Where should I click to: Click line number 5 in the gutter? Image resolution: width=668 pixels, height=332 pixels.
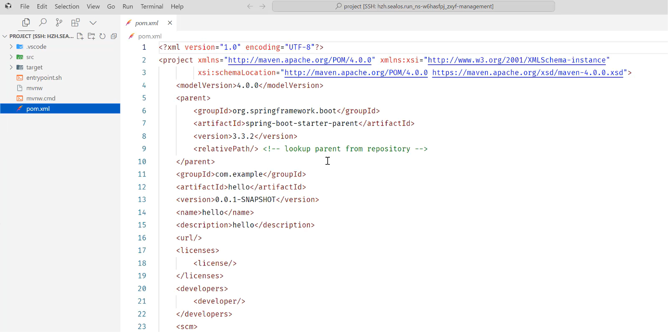pos(144,98)
